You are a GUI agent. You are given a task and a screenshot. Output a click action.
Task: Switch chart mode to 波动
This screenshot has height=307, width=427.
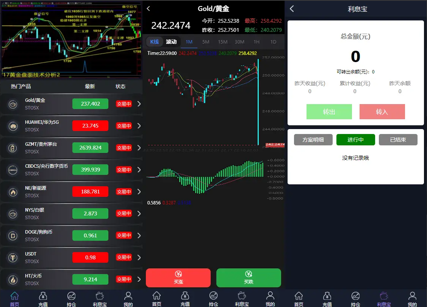click(171, 42)
